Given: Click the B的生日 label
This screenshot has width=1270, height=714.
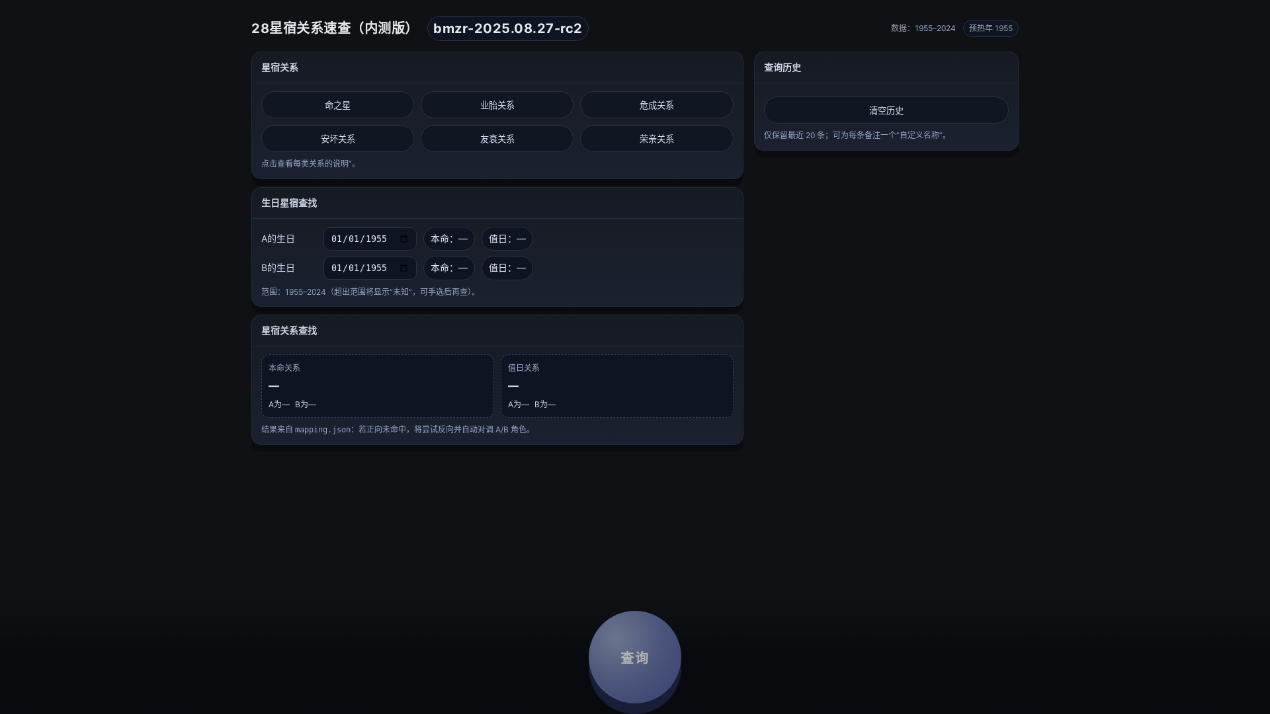Looking at the screenshot, I should [278, 268].
